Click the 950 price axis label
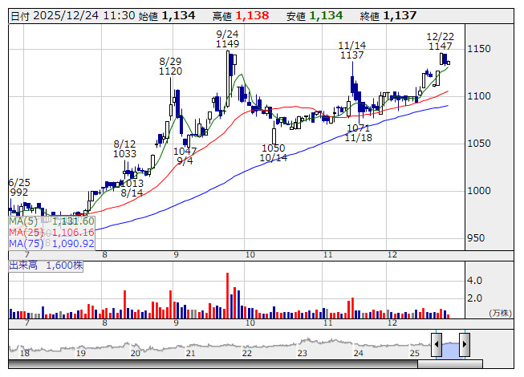The image size is (524, 377). 476,238
